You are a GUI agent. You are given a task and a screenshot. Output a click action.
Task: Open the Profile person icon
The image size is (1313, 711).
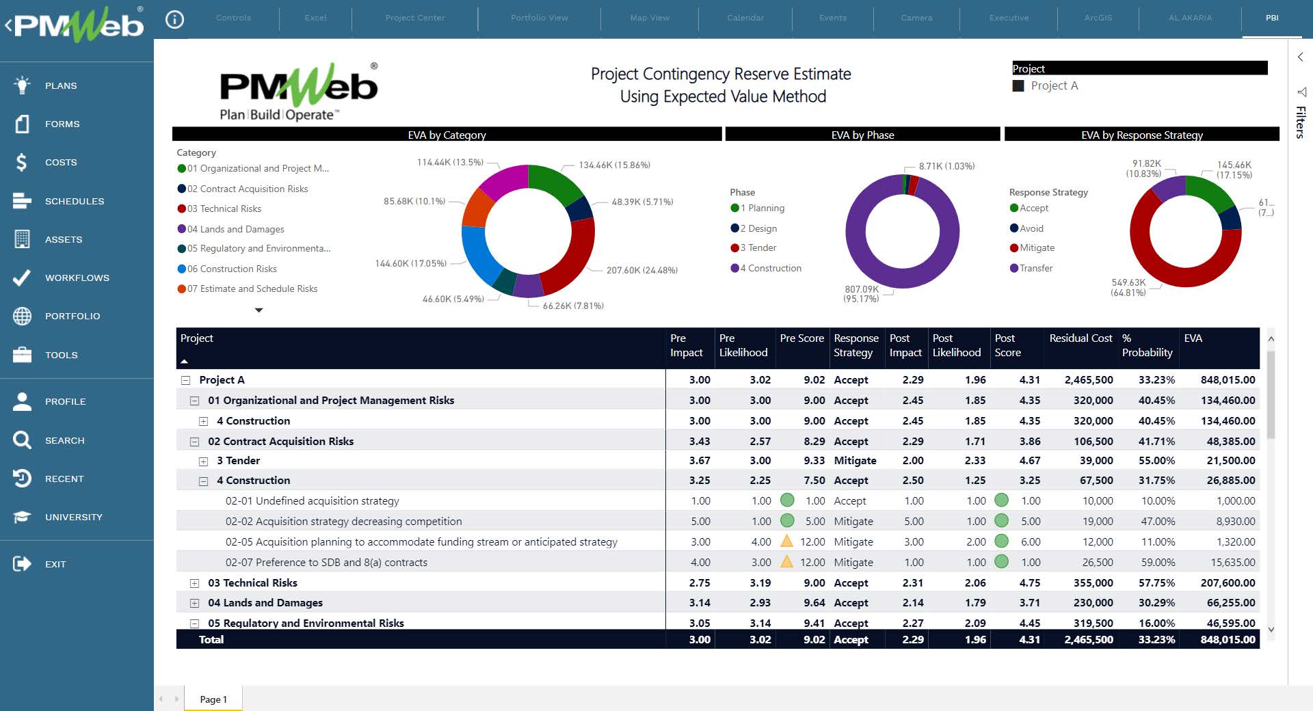click(x=22, y=401)
